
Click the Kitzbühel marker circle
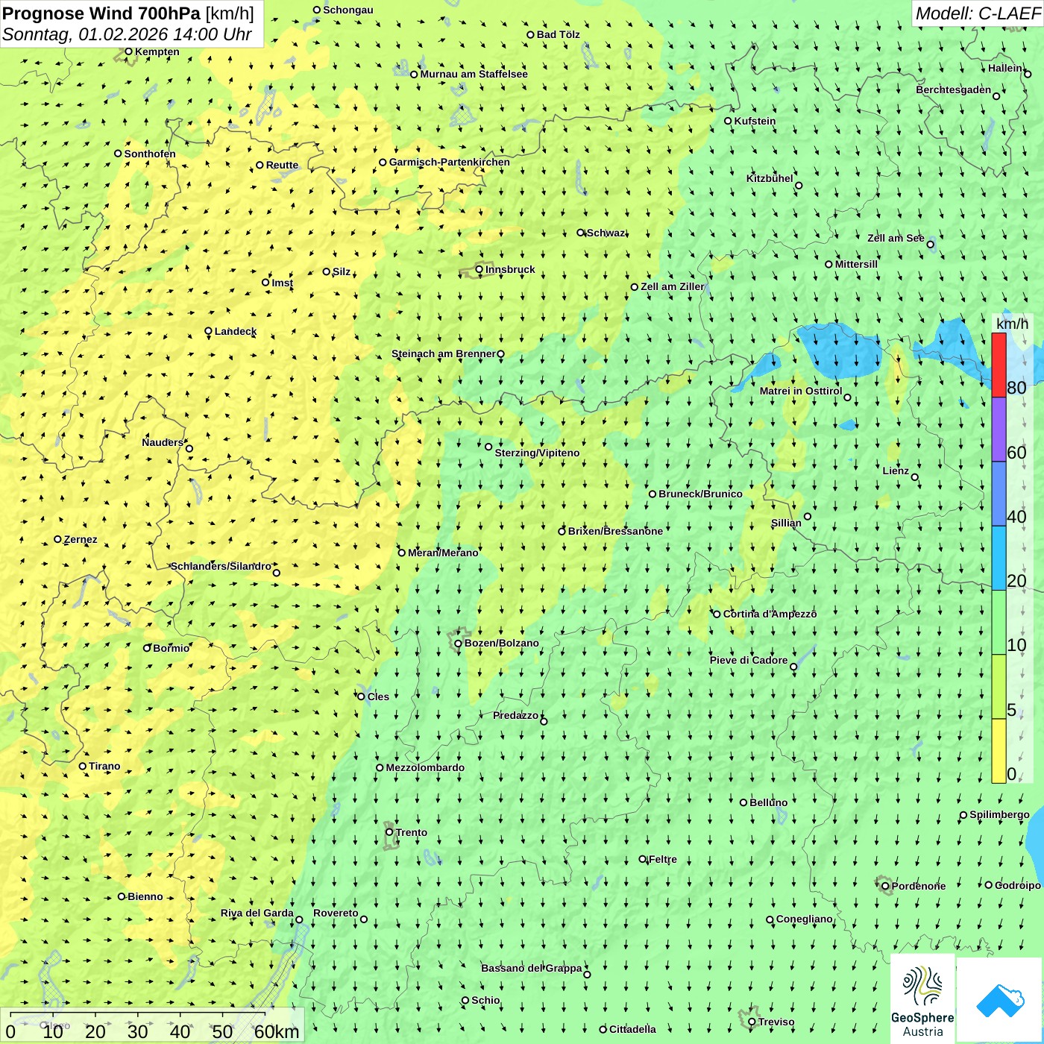[x=799, y=186]
